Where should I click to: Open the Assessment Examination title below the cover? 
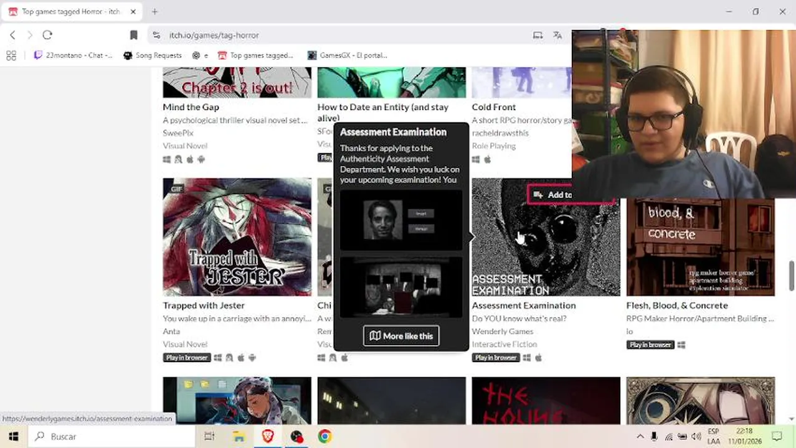pyautogui.click(x=524, y=306)
